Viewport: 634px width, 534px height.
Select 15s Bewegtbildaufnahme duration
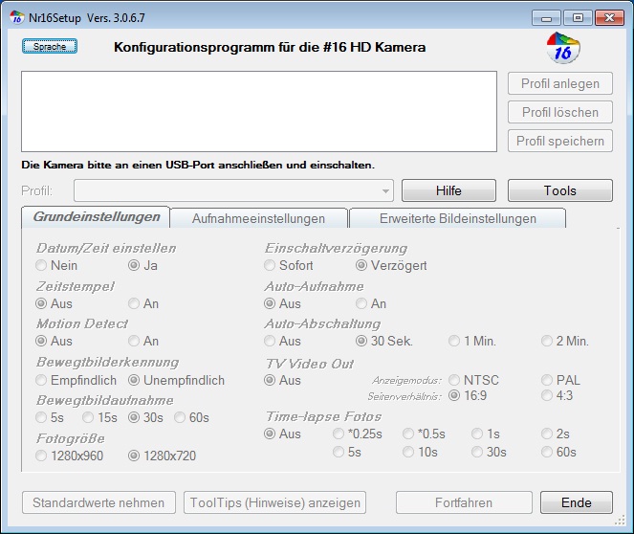[99, 417]
